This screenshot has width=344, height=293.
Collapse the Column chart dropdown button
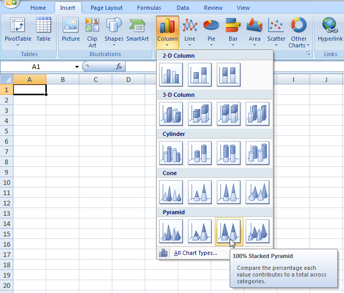click(167, 32)
